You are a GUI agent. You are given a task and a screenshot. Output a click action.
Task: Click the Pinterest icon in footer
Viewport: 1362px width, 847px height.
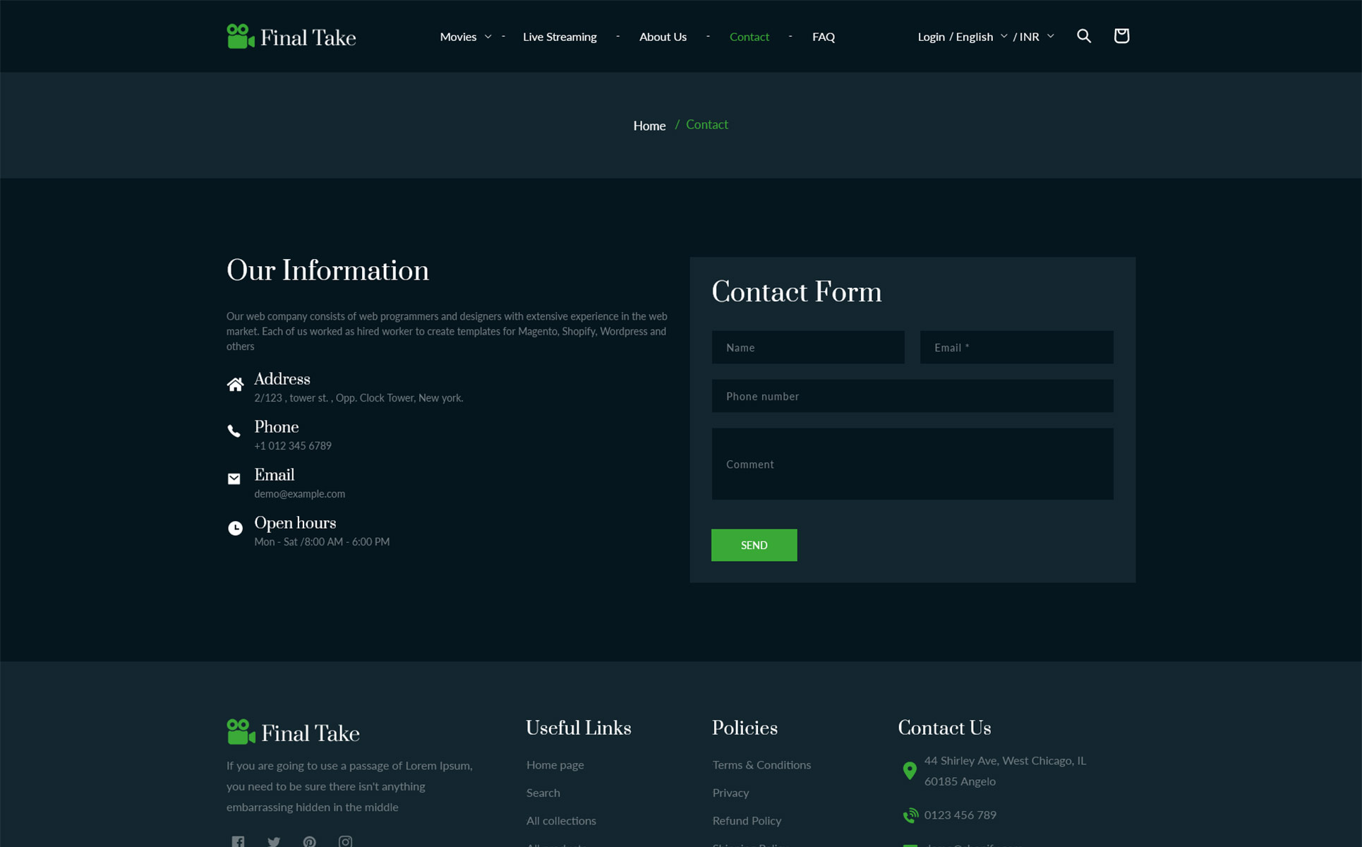point(309,841)
